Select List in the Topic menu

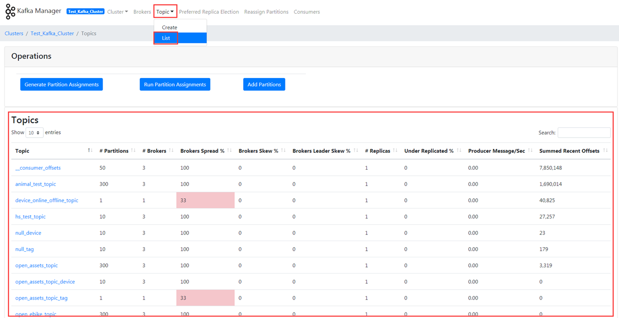180,38
